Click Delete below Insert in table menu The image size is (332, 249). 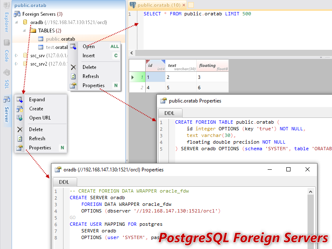click(95, 67)
